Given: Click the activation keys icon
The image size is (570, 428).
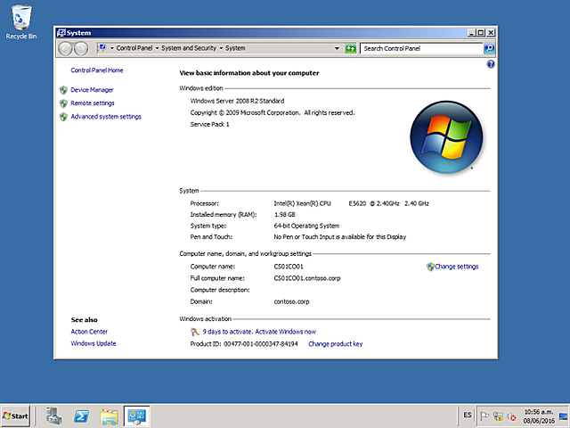Looking at the screenshot, I should coord(195,332).
